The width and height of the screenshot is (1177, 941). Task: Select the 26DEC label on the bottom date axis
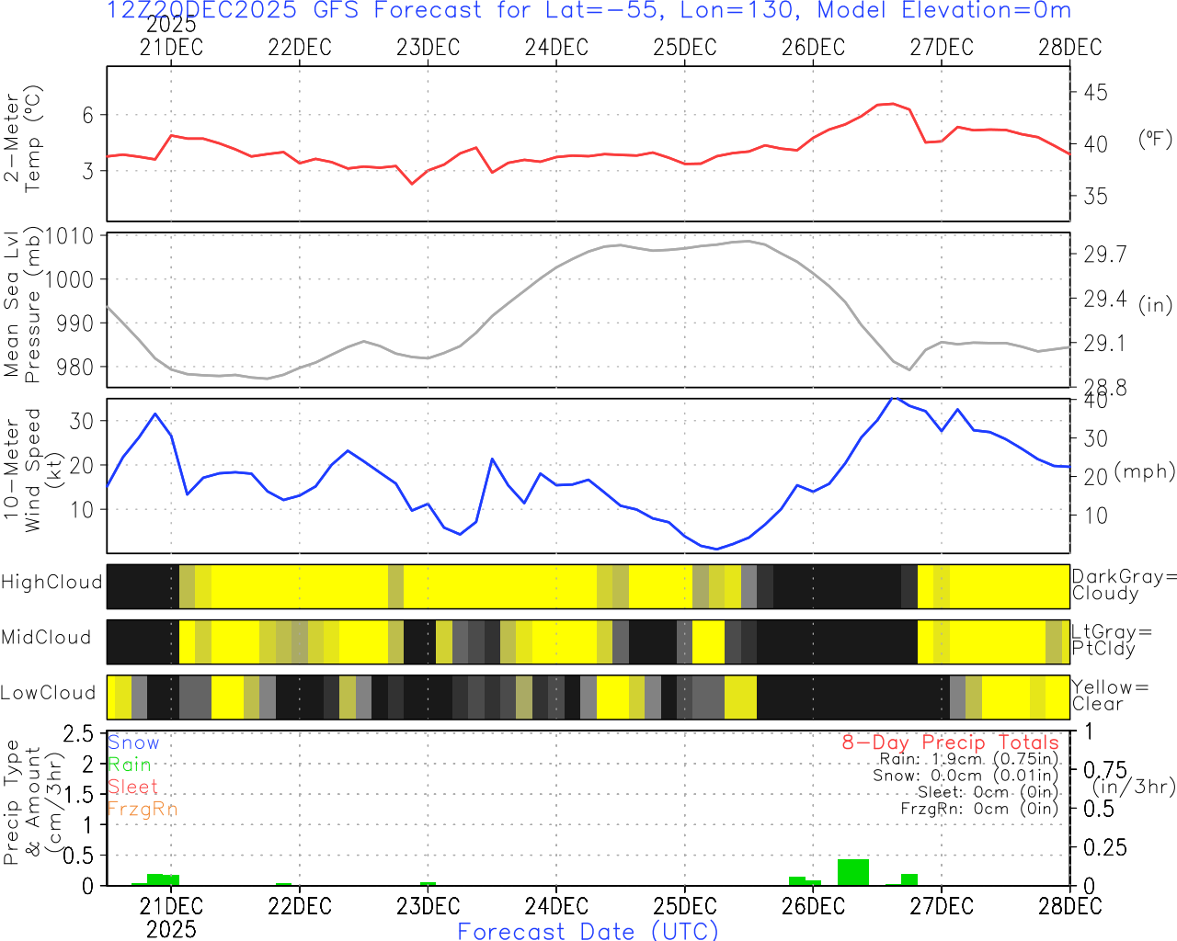click(x=813, y=906)
